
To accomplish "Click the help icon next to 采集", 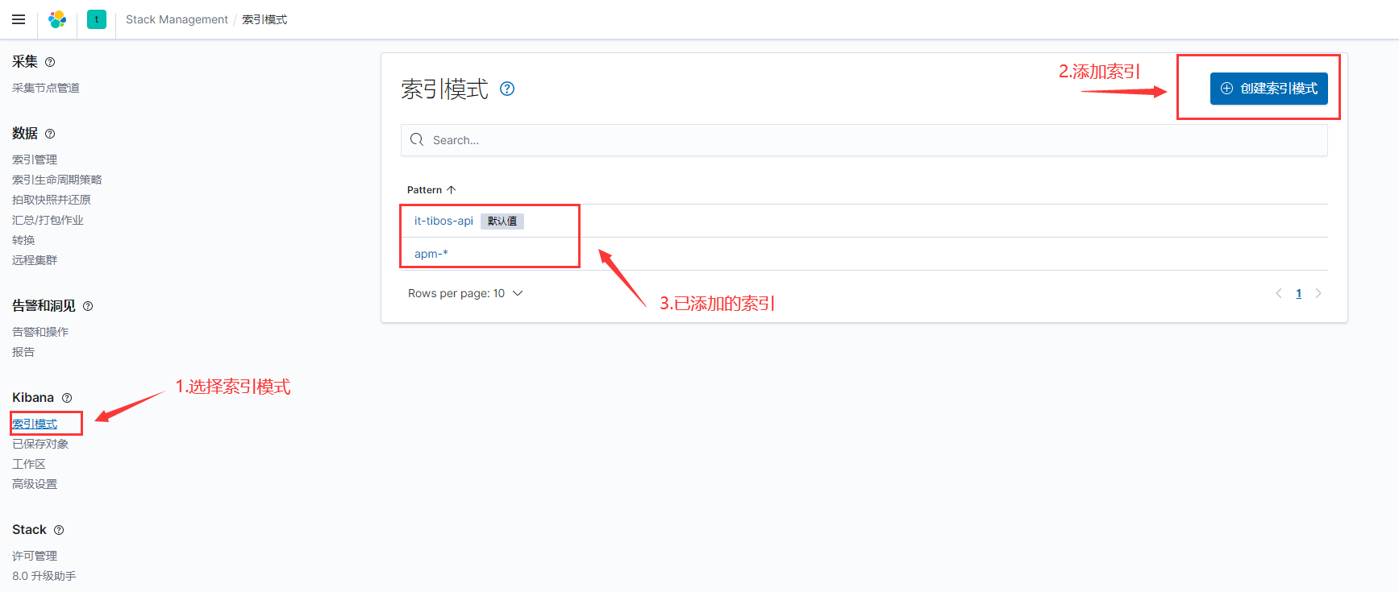I will [50, 62].
